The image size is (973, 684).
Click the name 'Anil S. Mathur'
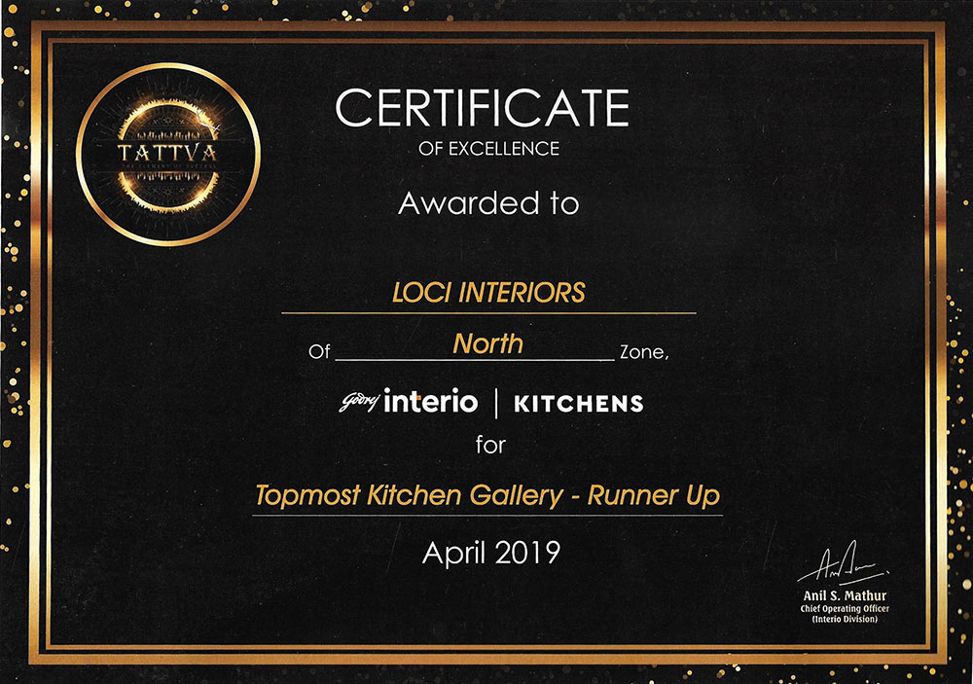click(x=845, y=595)
